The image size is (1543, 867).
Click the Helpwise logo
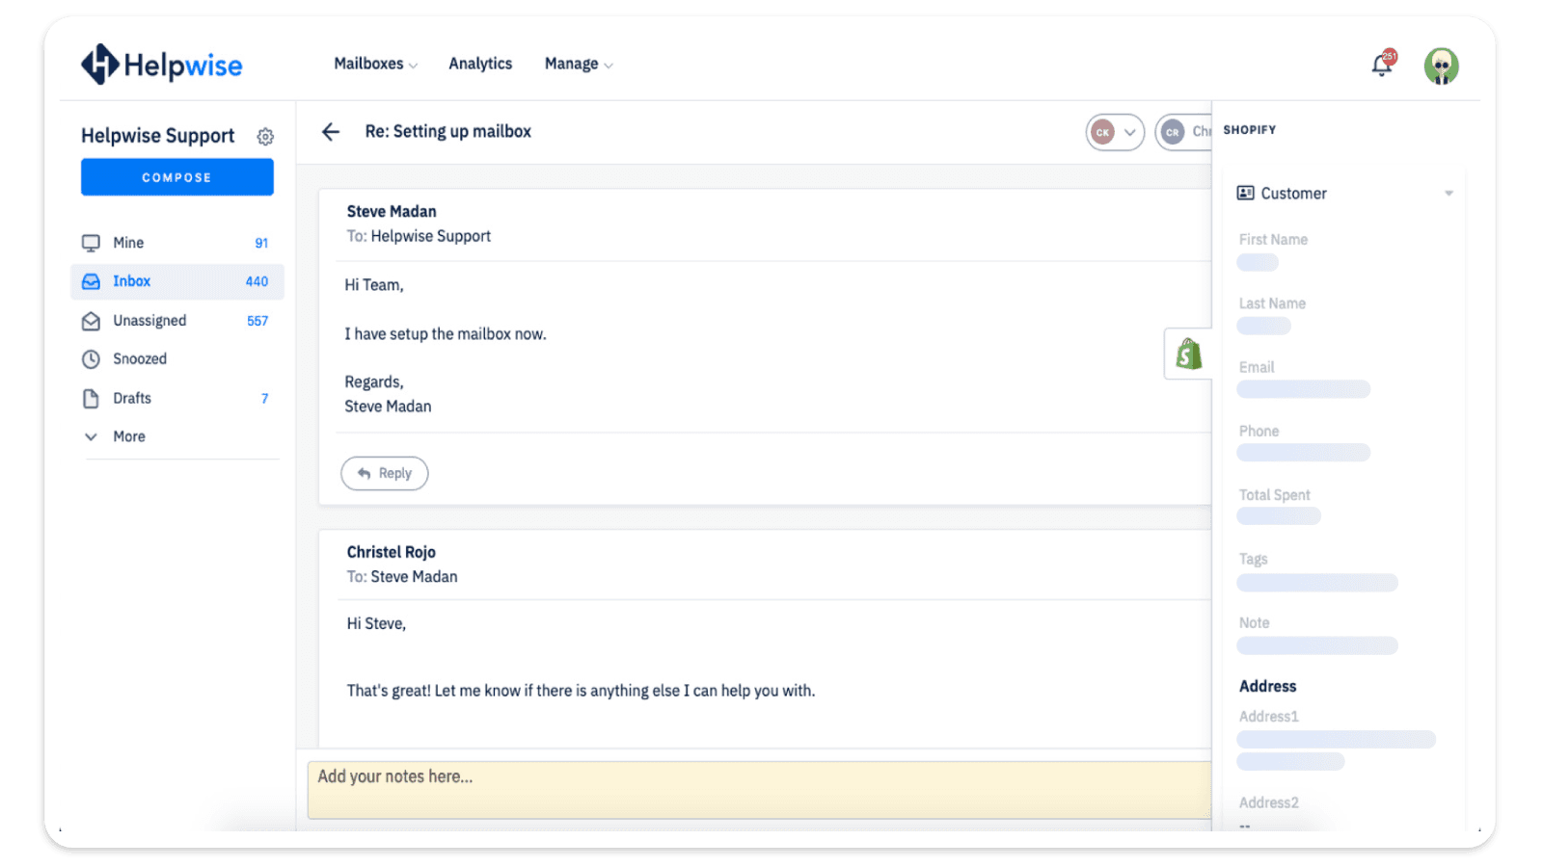coord(161,65)
